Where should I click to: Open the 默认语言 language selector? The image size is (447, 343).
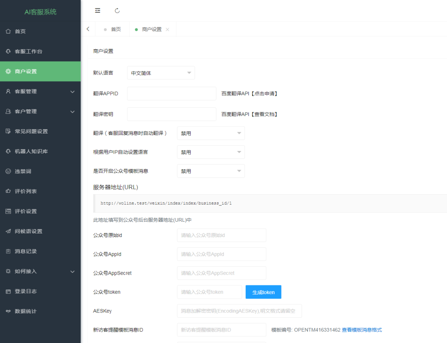pos(161,72)
